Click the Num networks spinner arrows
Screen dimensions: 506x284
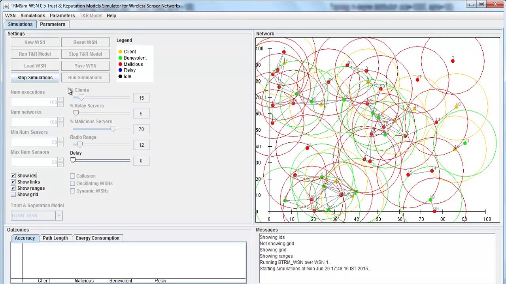point(60,122)
